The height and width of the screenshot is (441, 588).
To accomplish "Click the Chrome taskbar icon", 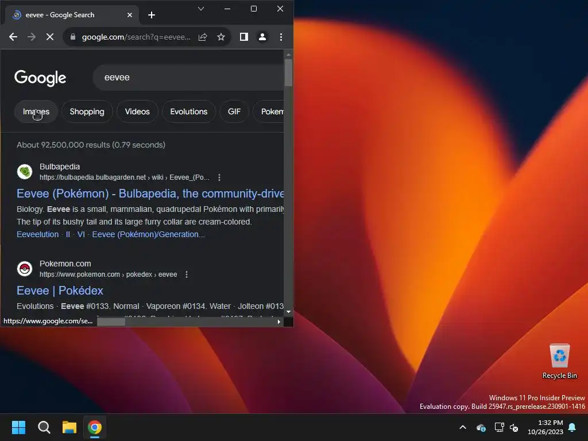I will (95, 427).
